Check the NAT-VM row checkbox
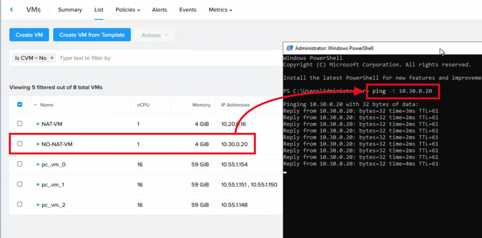 tap(20, 123)
